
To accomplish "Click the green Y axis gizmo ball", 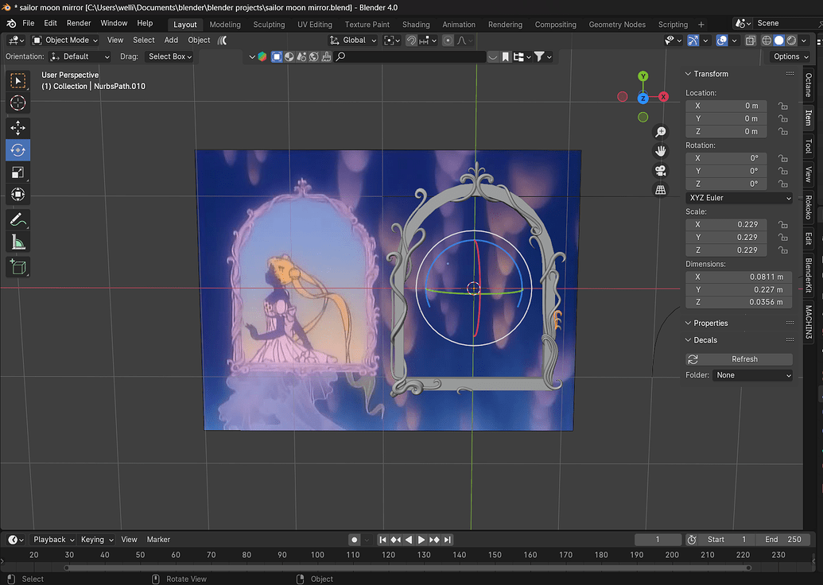I will (x=643, y=76).
